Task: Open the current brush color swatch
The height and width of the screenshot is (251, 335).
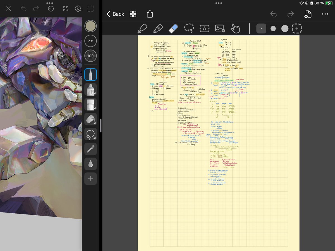Action: pyautogui.click(x=90, y=26)
